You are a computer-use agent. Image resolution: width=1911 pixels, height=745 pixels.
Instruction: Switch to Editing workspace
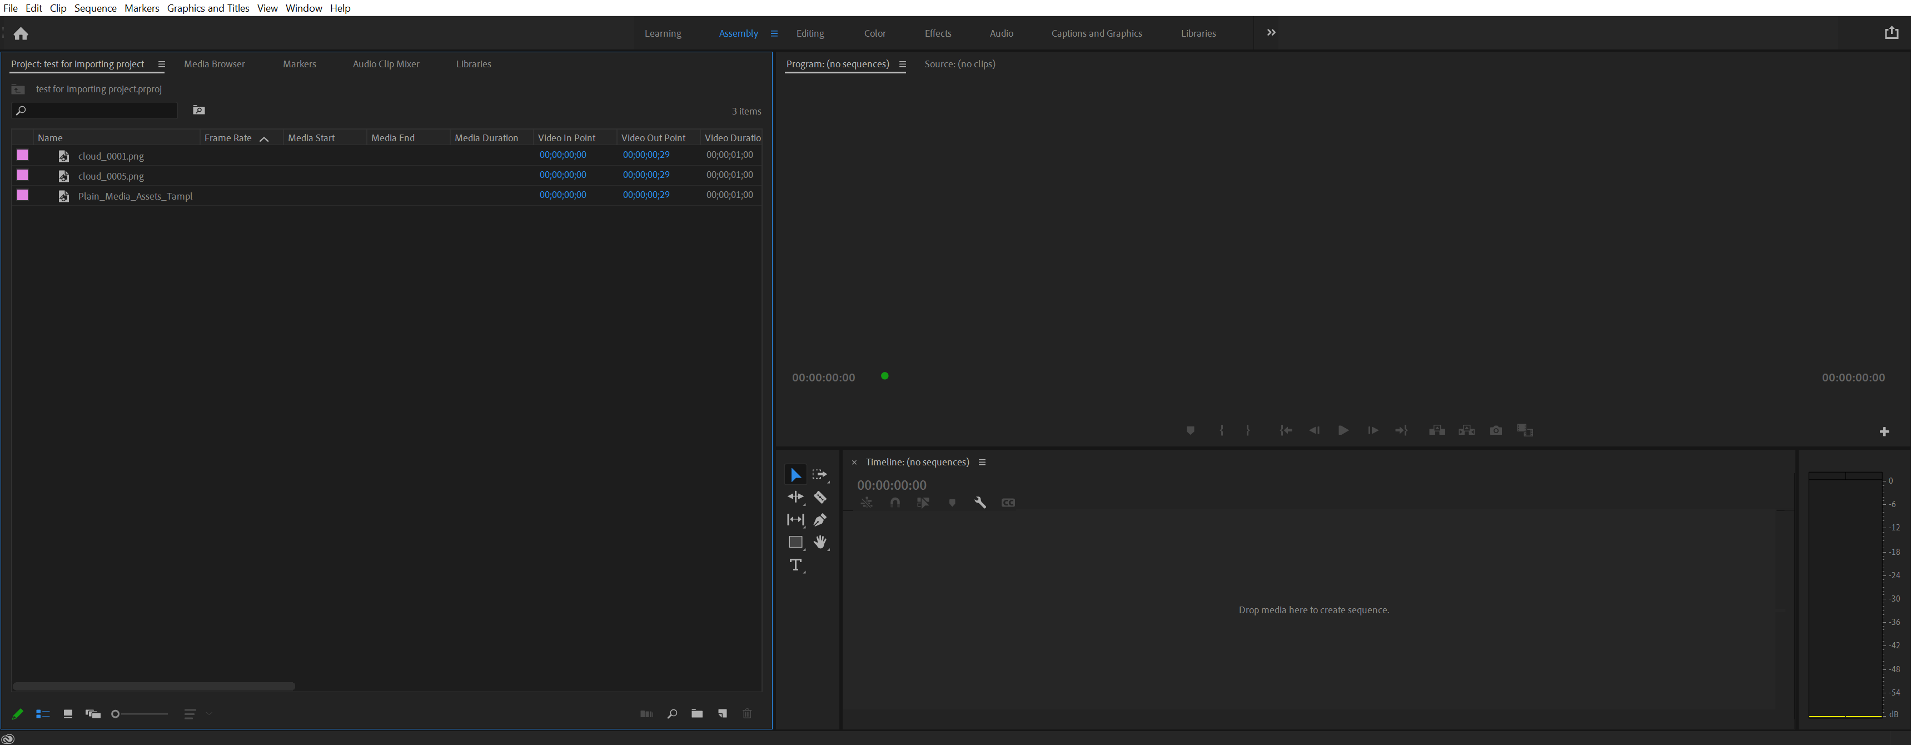click(x=809, y=33)
